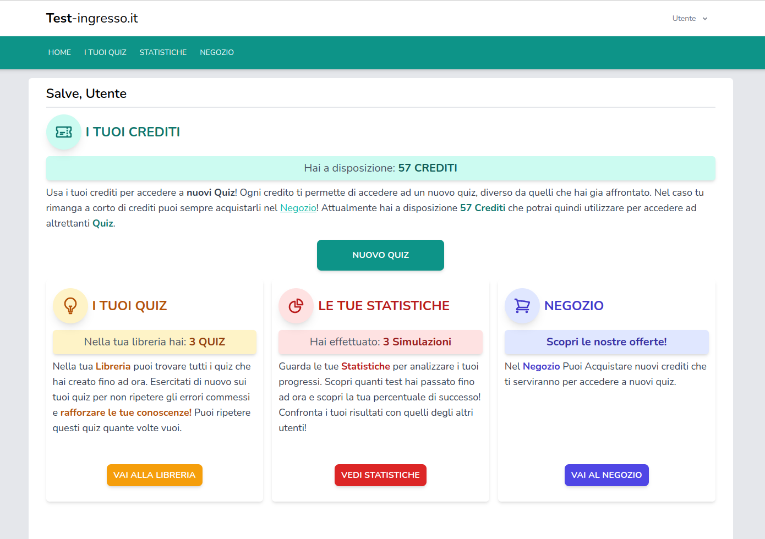Click the 'Salve, Utente' greeting heading
The image size is (765, 539).
point(86,94)
